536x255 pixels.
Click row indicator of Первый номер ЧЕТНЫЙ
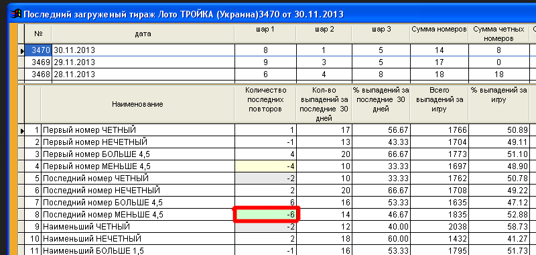[x=22, y=130]
